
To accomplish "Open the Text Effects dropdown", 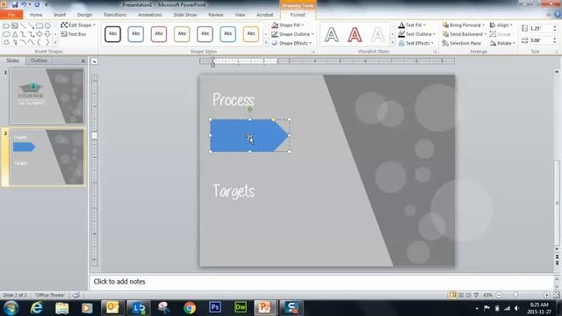I will [x=415, y=43].
